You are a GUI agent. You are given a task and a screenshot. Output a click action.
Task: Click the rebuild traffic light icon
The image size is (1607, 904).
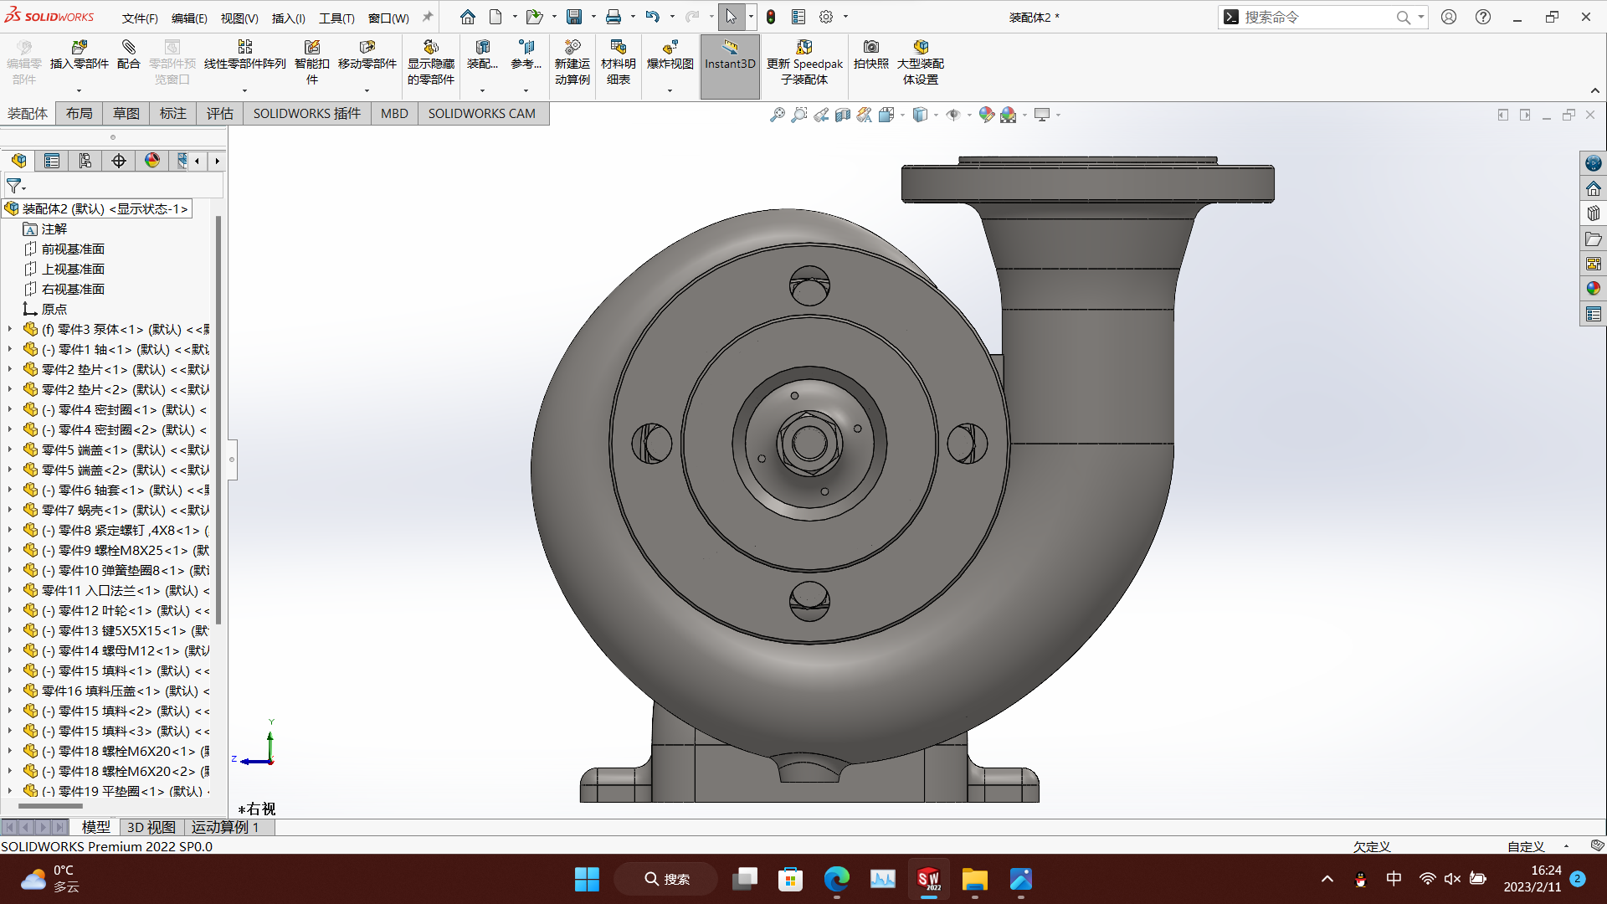point(771,17)
